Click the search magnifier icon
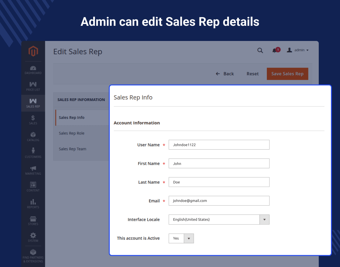This screenshot has width=340, height=267. tap(260, 50)
